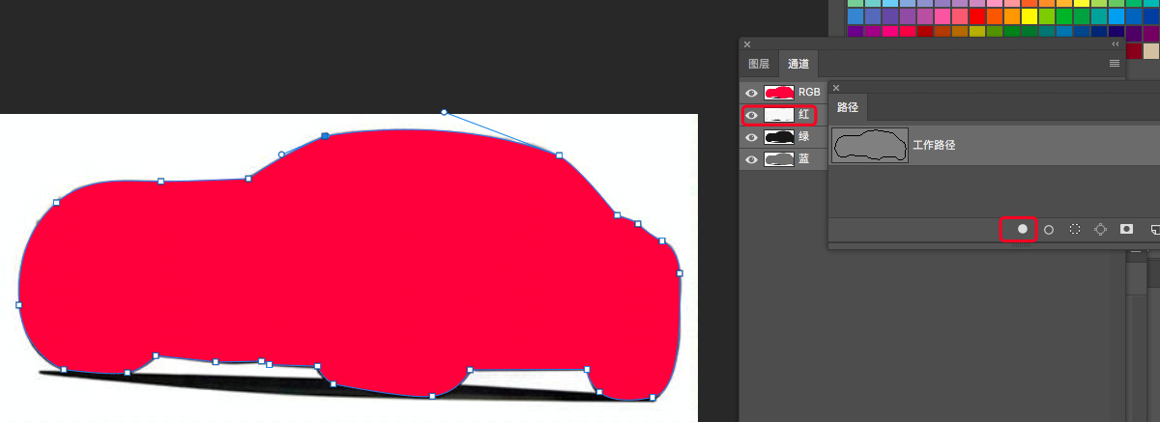
Task: Make work path from selection icon
Action: [1100, 230]
